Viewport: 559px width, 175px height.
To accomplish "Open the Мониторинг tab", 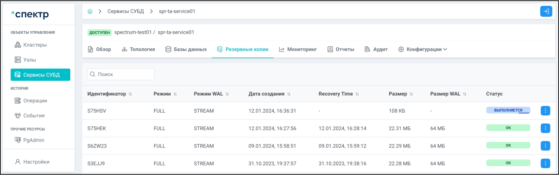I will 298,50.
